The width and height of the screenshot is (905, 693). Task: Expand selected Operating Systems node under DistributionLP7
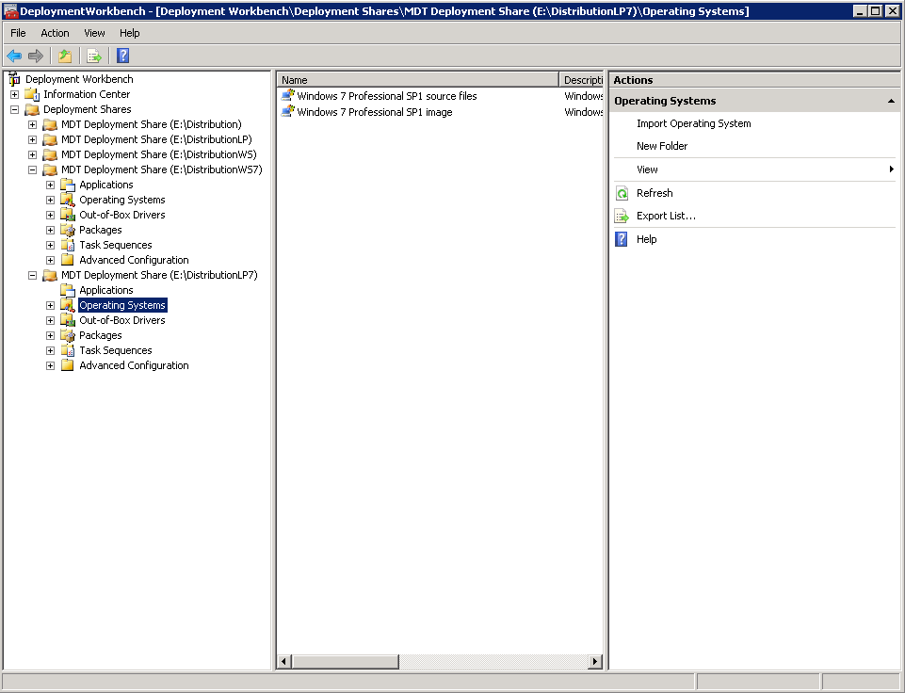(50, 305)
